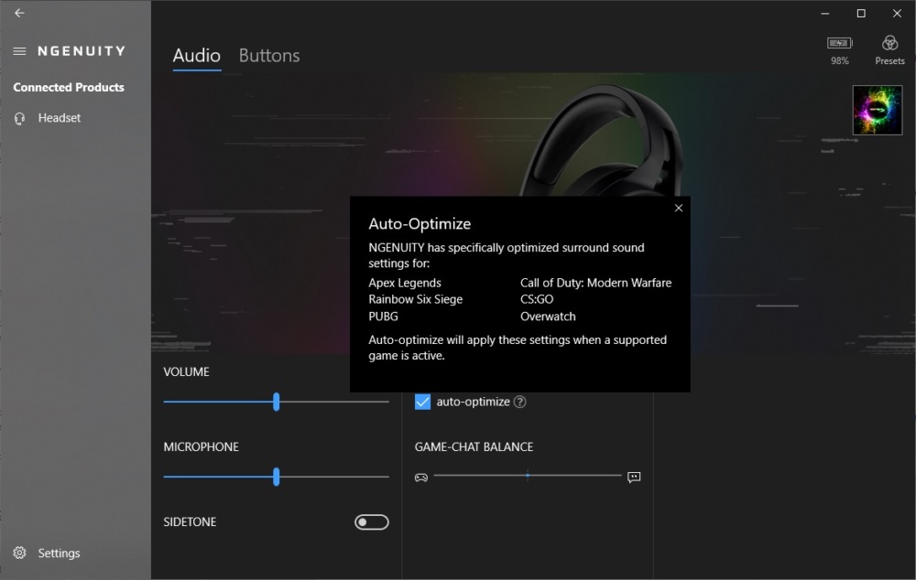Click the Presets label
Image resolution: width=916 pixels, height=580 pixels.
click(x=889, y=60)
